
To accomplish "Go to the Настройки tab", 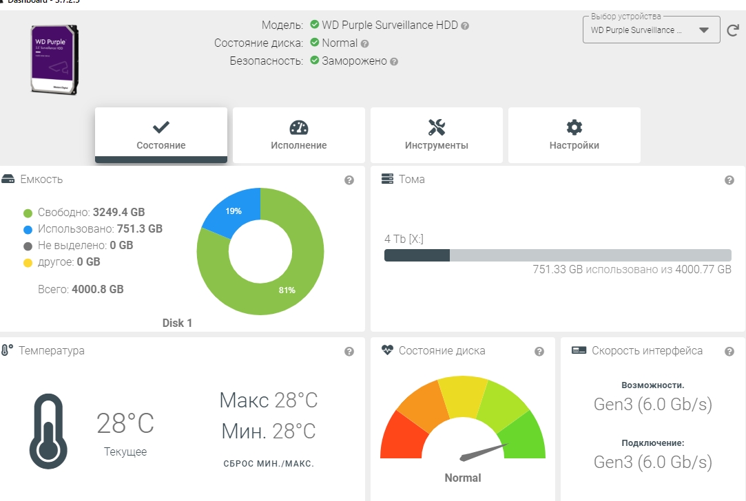I will [x=574, y=135].
